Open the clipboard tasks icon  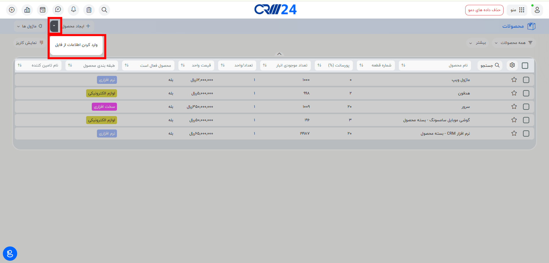(x=89, y=10)
